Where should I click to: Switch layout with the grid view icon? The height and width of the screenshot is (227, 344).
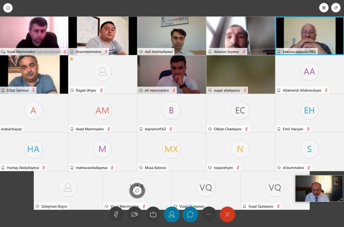324,8
